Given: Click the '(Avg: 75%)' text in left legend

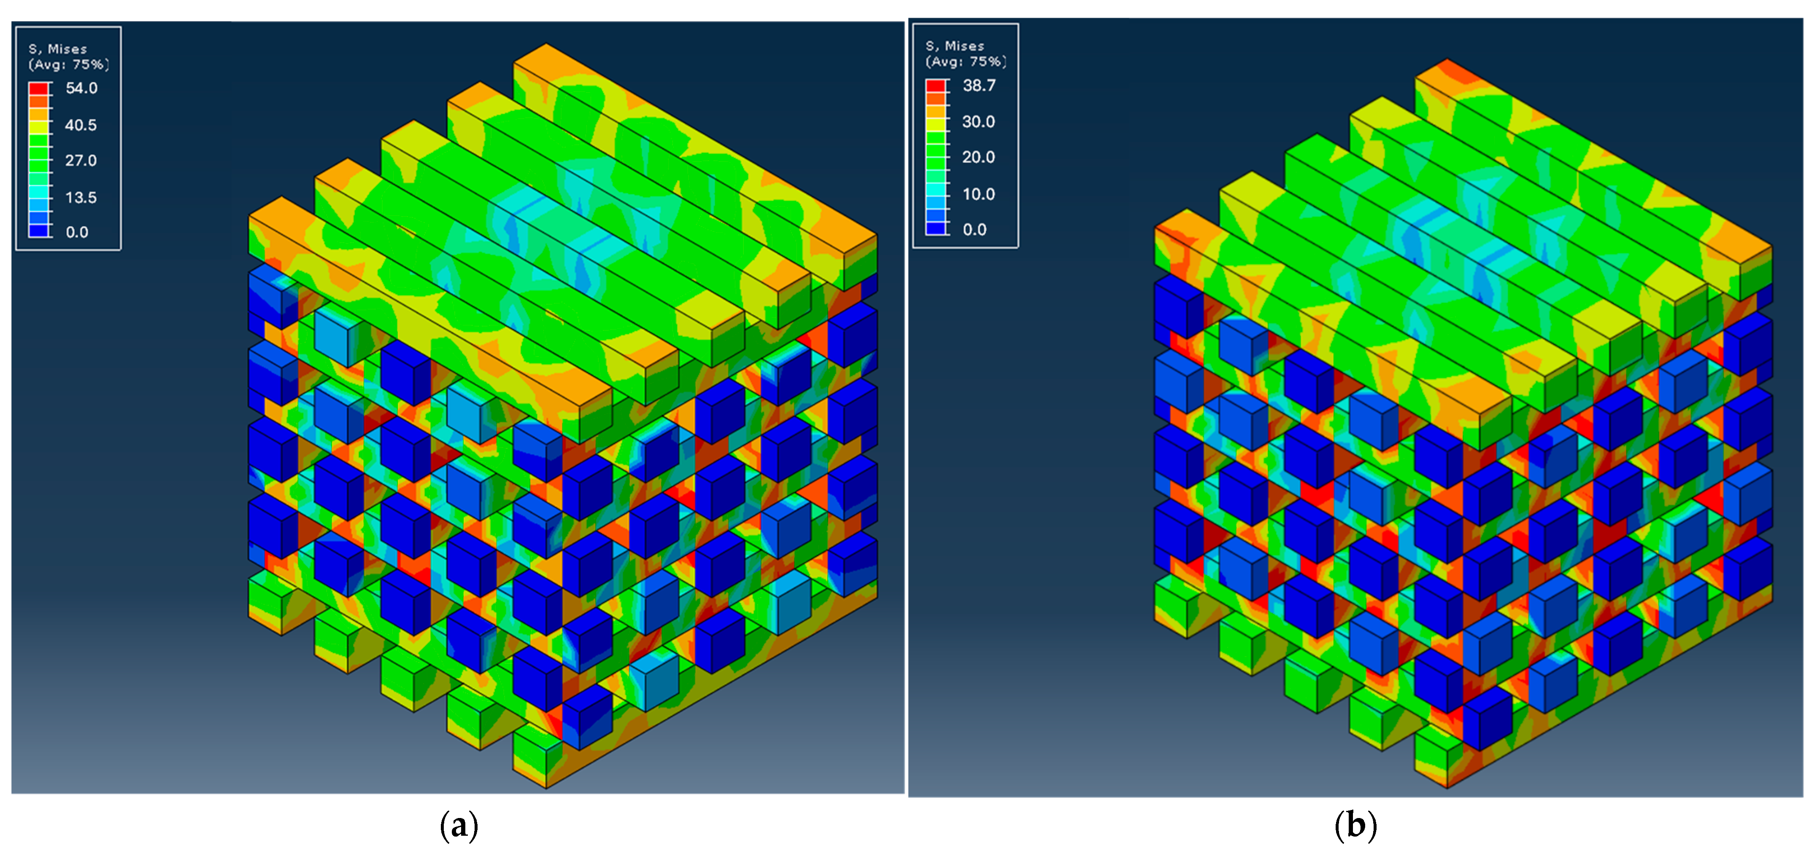Looking at the screenshot, I should click(68, 65).
